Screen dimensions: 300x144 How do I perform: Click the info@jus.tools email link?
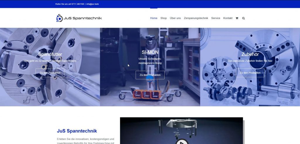(x=93, y=4)
